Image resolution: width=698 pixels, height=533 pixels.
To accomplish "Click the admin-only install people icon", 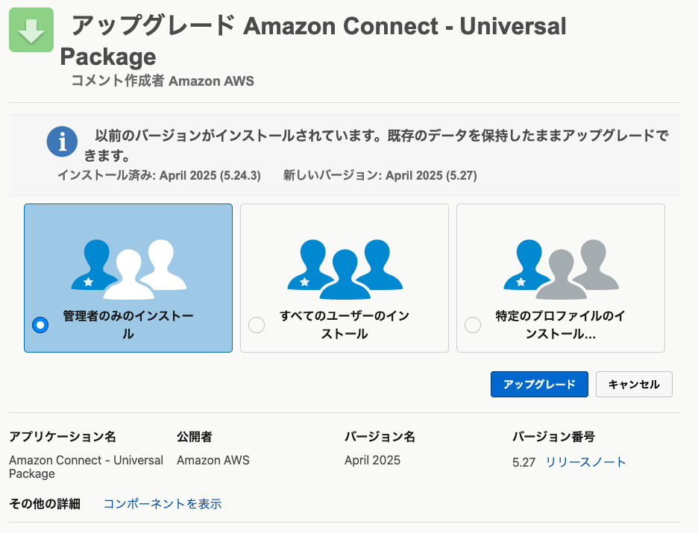I will [129, 270].
